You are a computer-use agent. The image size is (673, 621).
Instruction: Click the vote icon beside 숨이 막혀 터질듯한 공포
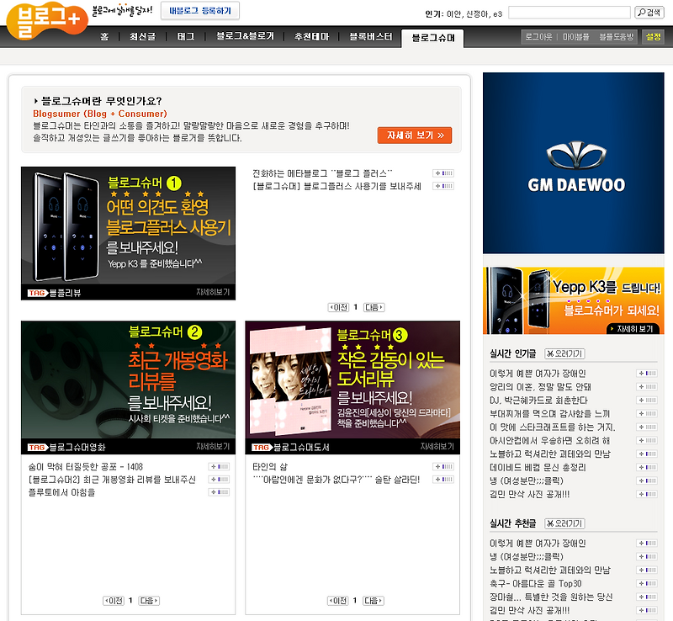pos(220,467)
